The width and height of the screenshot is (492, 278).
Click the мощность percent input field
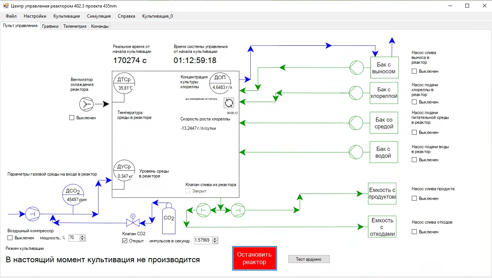pos(74,238)
